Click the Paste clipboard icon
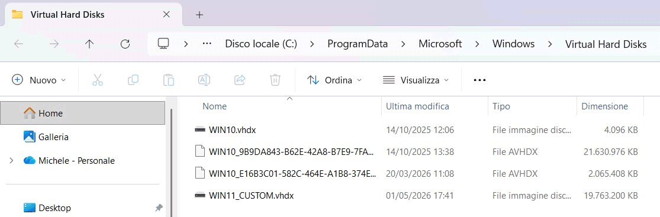660x217 pixels. (169, 80)
